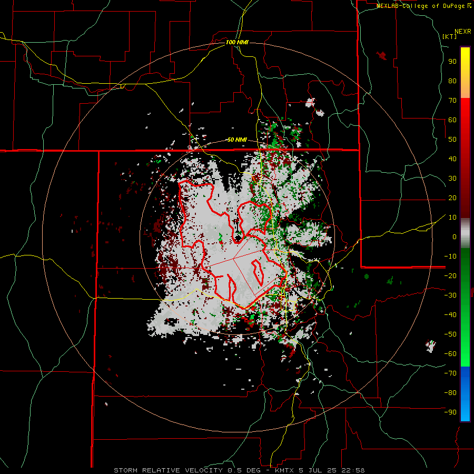Viewport: 474px width, 474px height.
Task: Click the 50 NMI range ring label
Action: (237, 140)
